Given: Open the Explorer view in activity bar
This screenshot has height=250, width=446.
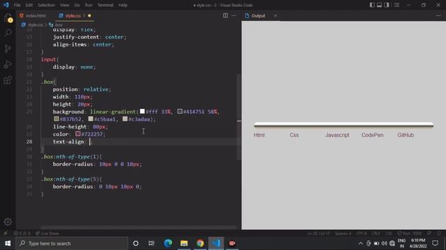Looking at the screenshot, I should 8,19.
